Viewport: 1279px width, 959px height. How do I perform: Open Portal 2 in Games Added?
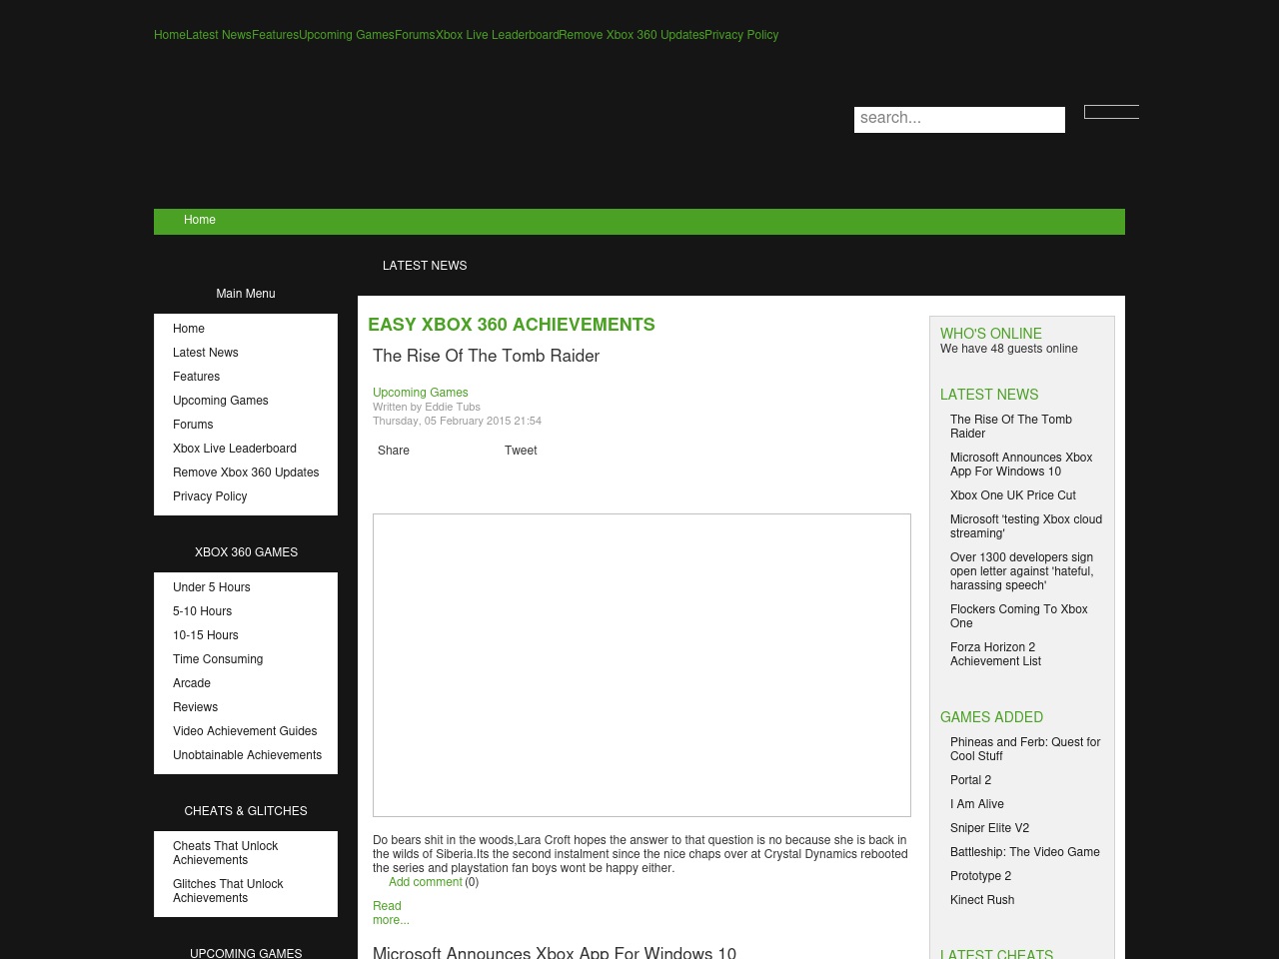point(971,780)
